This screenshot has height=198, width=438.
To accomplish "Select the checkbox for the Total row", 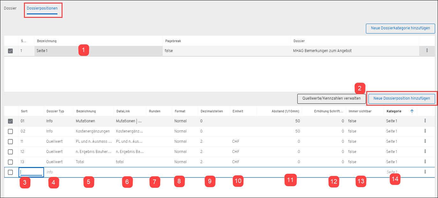I will [10, 162].
